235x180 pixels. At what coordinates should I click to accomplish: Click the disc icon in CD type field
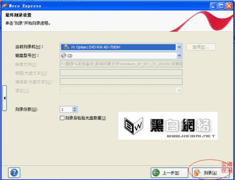pyautogui.click(x=63, y=55)
